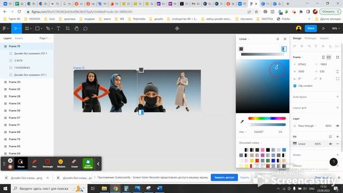
Task: Set frame to landscape orientation
Action: (329, 57)
